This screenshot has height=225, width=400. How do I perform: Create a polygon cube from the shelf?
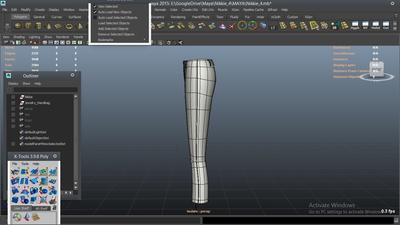tap(28, 26)
